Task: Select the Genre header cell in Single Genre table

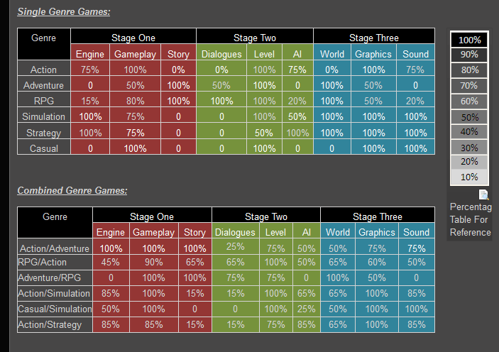Action: [x=44, y=38]
